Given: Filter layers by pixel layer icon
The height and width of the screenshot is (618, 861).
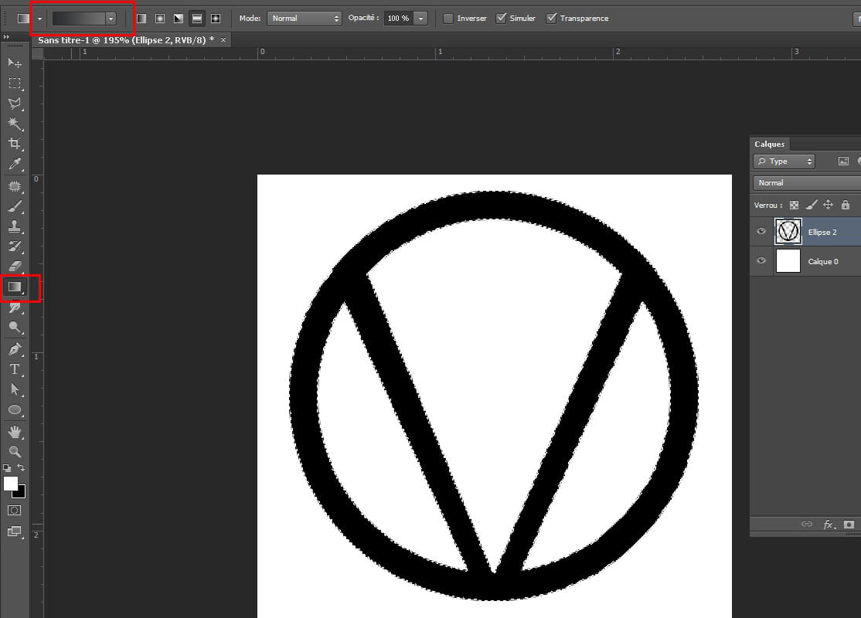Looking at the screenshot, I should pos(843,161).
